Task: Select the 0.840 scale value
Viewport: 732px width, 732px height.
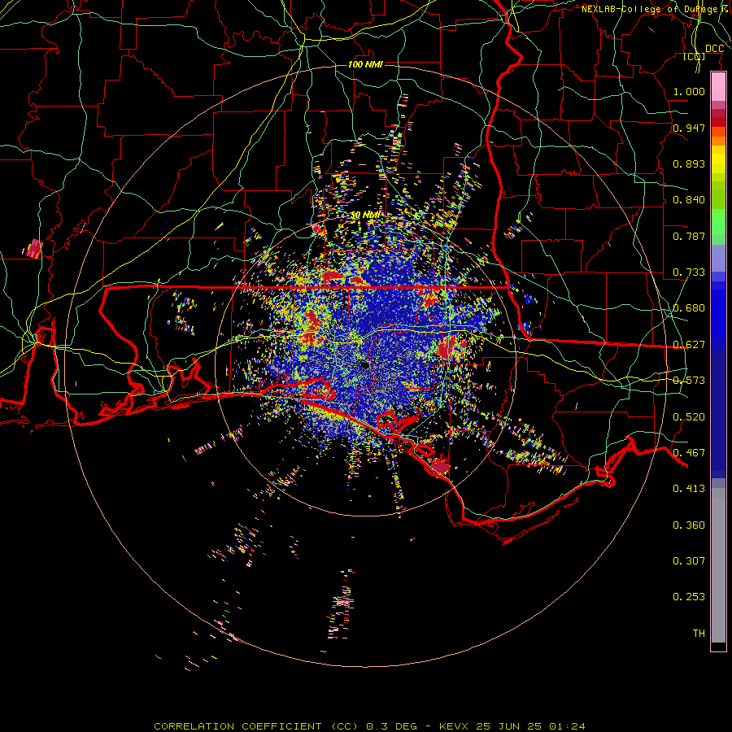Action: pyautogui.click(x=689, y=200)
